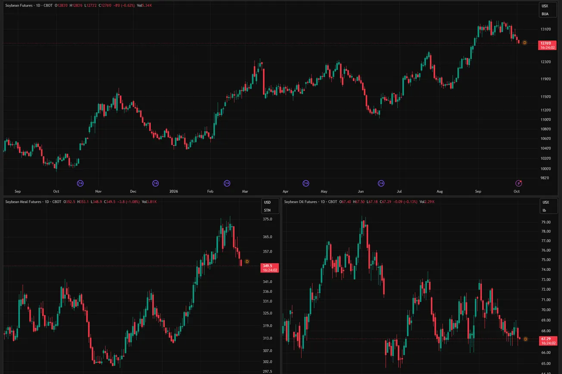
Task: Click the Soybean Meal Futures chart title
Action: coord(24,201)
